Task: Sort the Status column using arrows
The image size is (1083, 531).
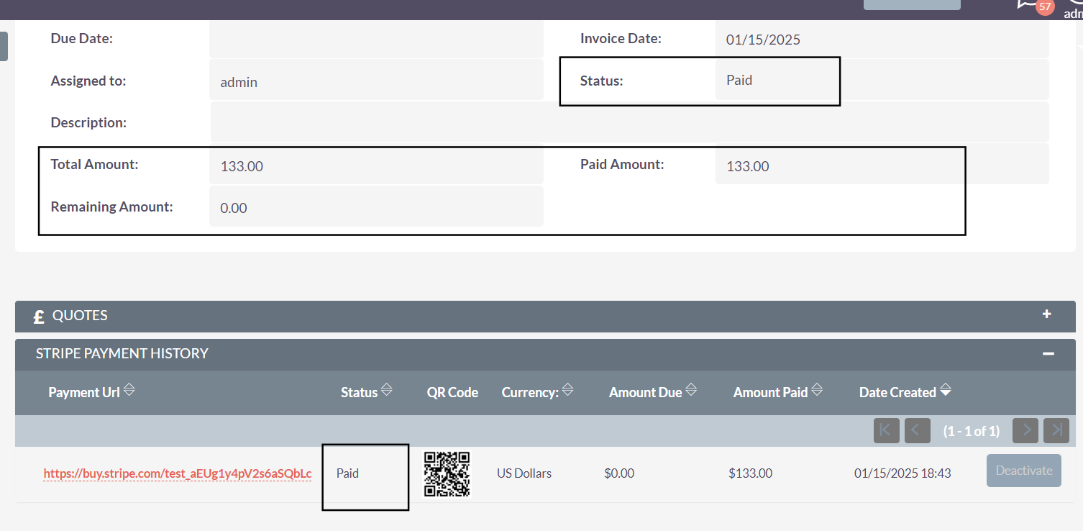Action: pos(386,390)
